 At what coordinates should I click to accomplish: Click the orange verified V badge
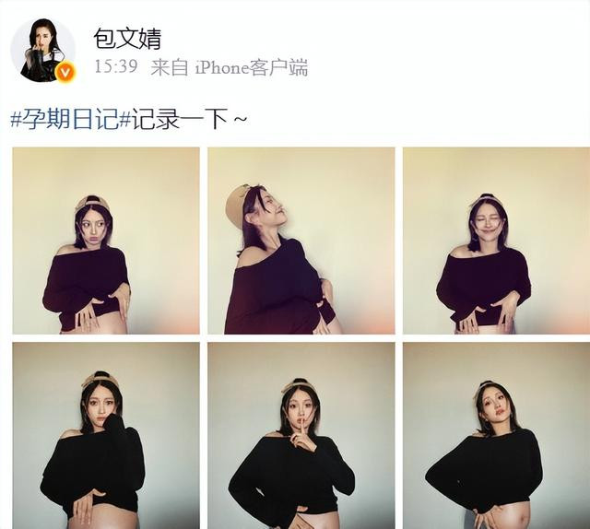click(x=66, y=72)
